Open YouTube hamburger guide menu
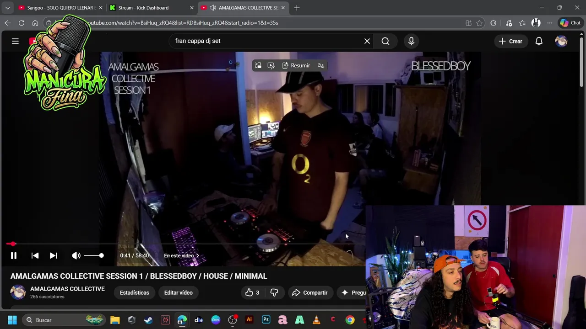Image resolution: width=586 pixels, height=329 pixels. coord(15,41)
